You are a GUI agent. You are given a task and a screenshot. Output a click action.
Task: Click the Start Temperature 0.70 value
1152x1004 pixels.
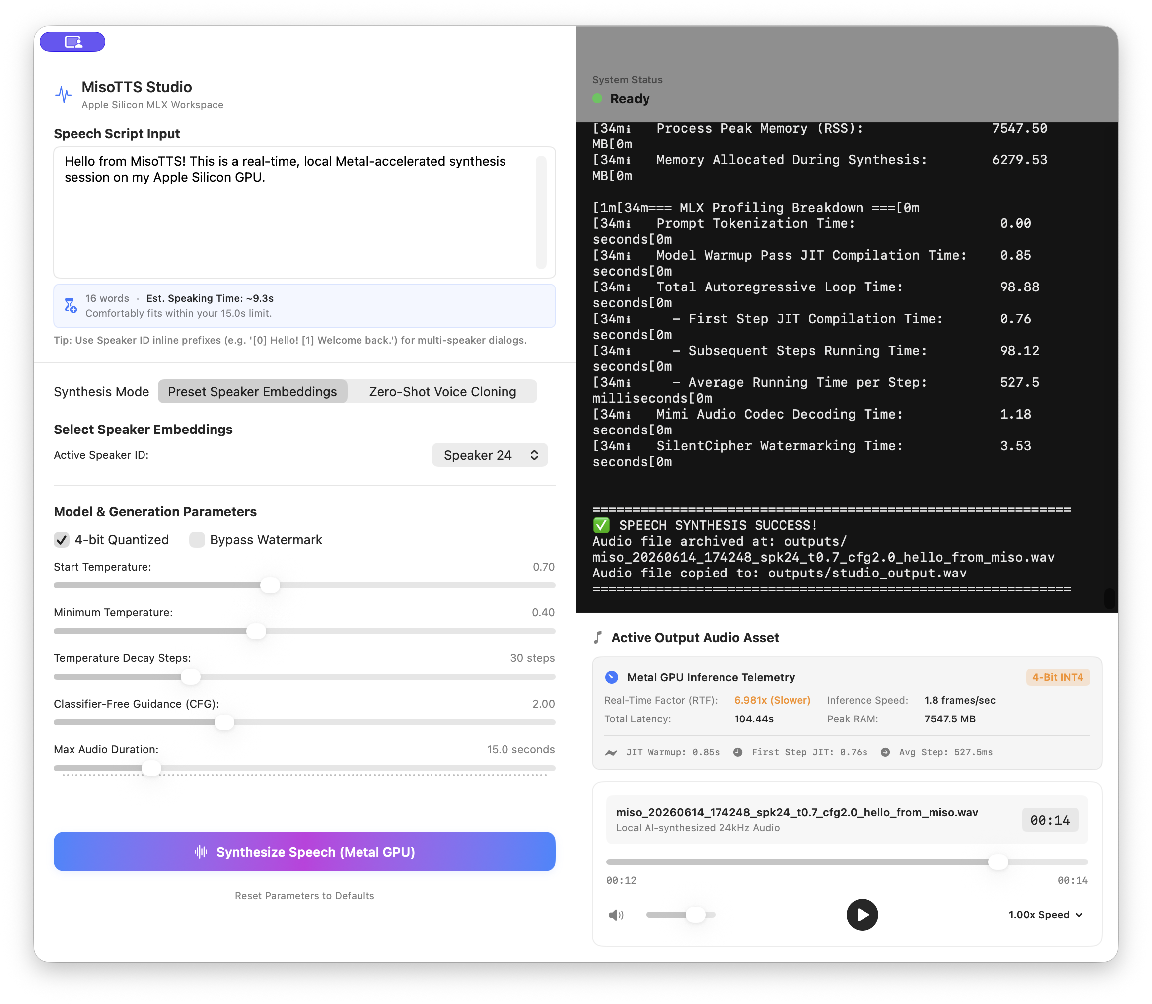[x=544, y=567]
